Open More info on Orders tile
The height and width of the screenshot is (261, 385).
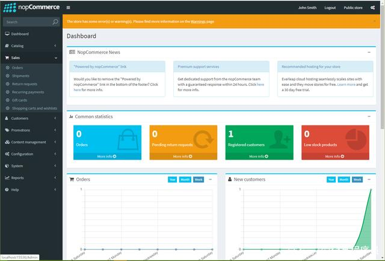pyautogui.click(x=107, y=156)
